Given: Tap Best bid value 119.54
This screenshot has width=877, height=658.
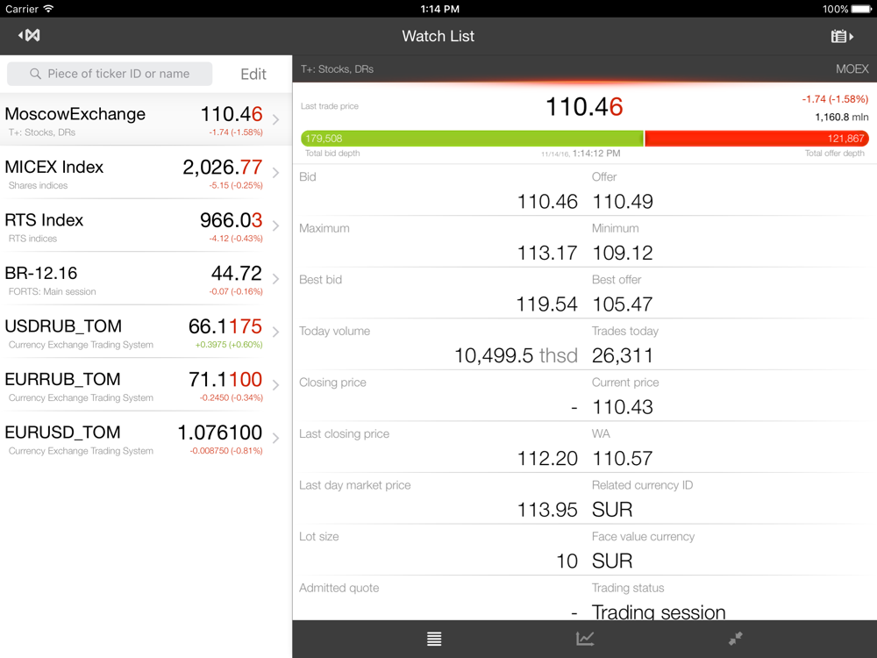Looking at the screenshot, I should (x=546, y=304).
